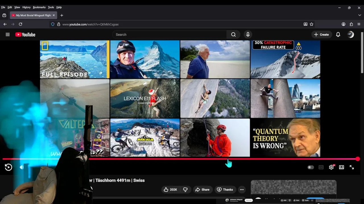Open the elderly man on beach thumbnail
Viewport: 364px width, 204px height.
click(x=215, y=59)
